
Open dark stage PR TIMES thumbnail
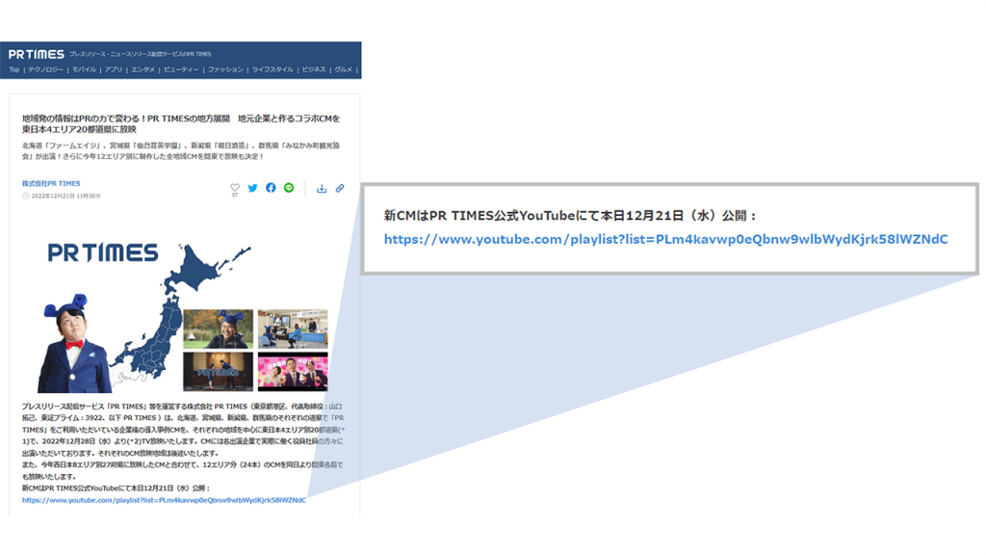coord(219,372)
